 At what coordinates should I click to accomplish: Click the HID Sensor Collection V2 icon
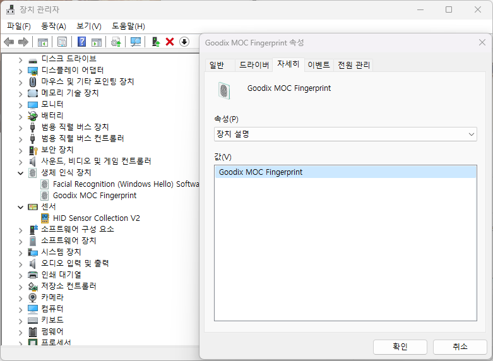click(45, 218)
